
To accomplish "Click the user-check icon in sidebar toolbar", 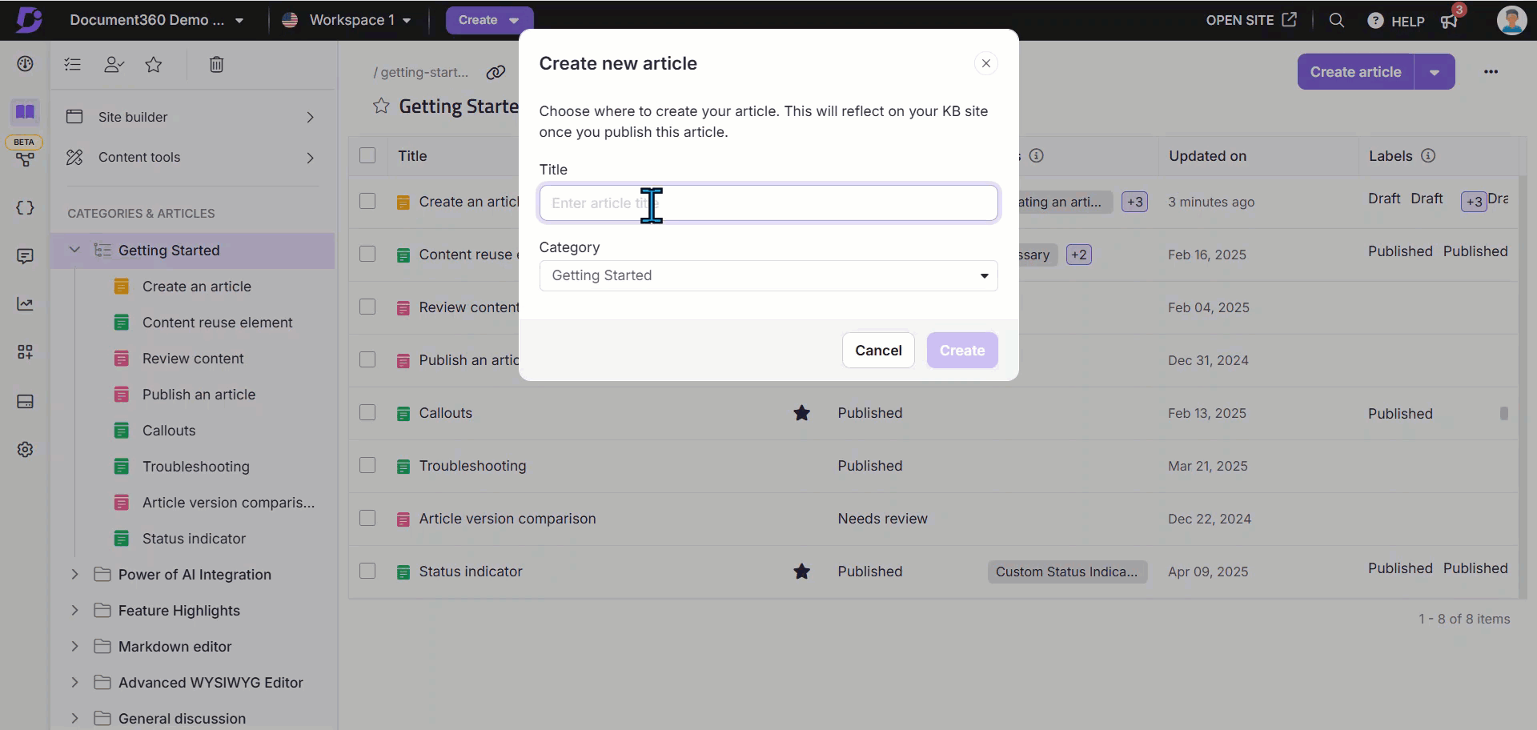I will pyautogui.click(x=114, y=64).
